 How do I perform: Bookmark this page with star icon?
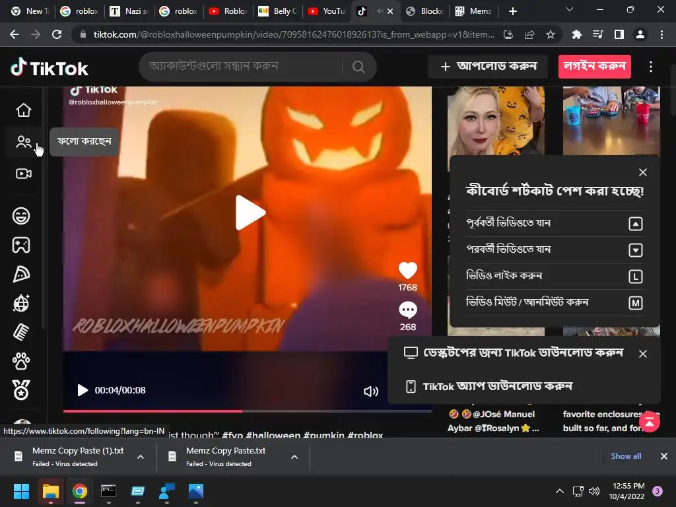(550, 34)
